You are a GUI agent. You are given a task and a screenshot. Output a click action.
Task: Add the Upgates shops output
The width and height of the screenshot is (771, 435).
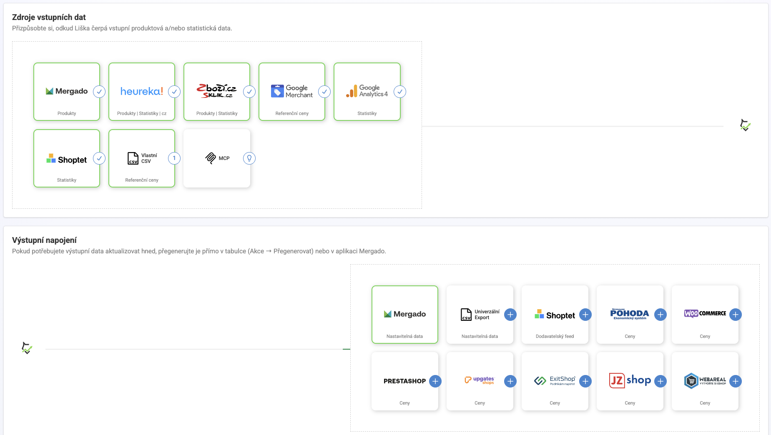(510, 381)
